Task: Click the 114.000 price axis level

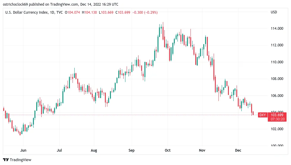Action: tap(277, 29)
